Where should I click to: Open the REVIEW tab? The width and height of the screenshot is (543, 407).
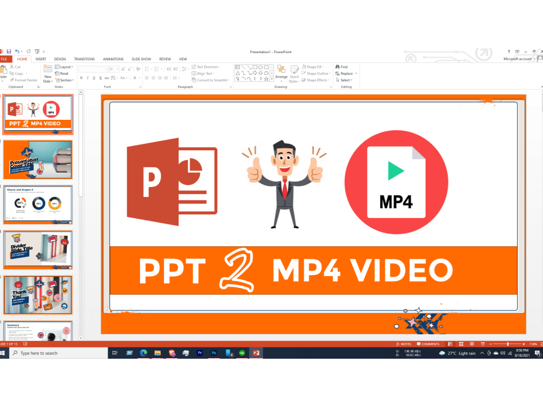pos(165,59)
